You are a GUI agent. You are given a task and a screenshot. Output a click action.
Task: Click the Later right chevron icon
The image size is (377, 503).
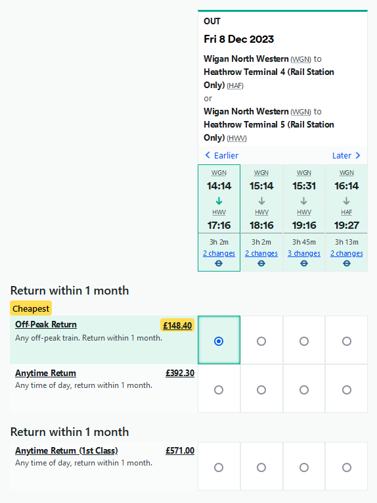[x=358, y=155]
